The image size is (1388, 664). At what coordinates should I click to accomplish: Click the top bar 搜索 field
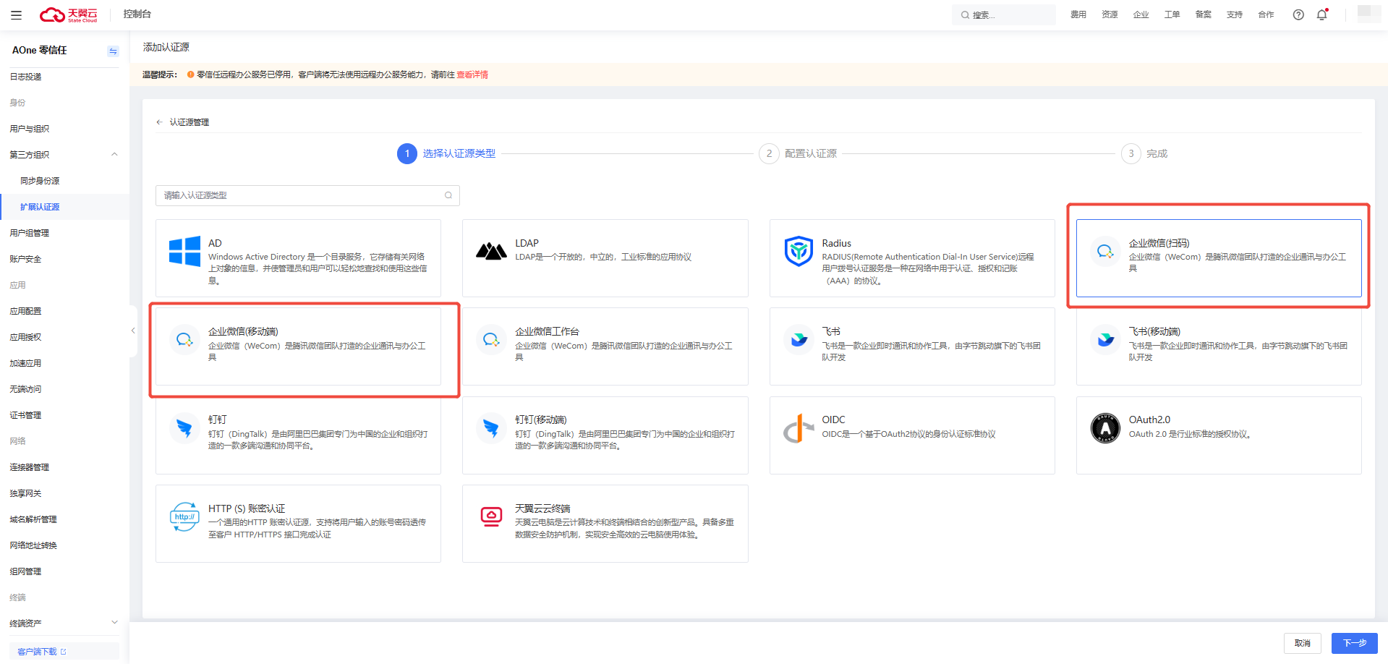(1004, 14)
